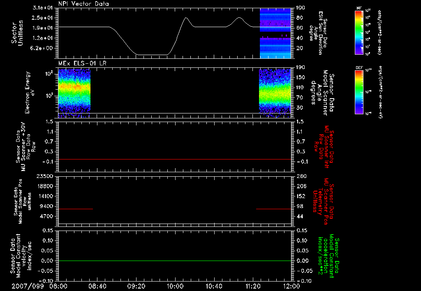The image size is (421, 291).
Task: Click the 12:00 time axis label
Action: click(x=291, y=286)
